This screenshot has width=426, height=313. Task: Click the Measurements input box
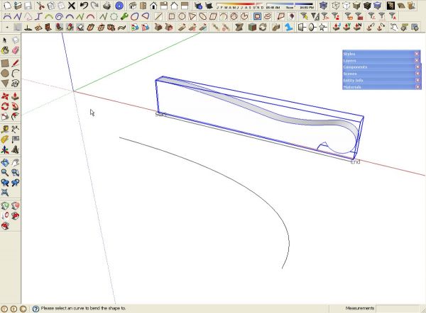coord(398,308)
